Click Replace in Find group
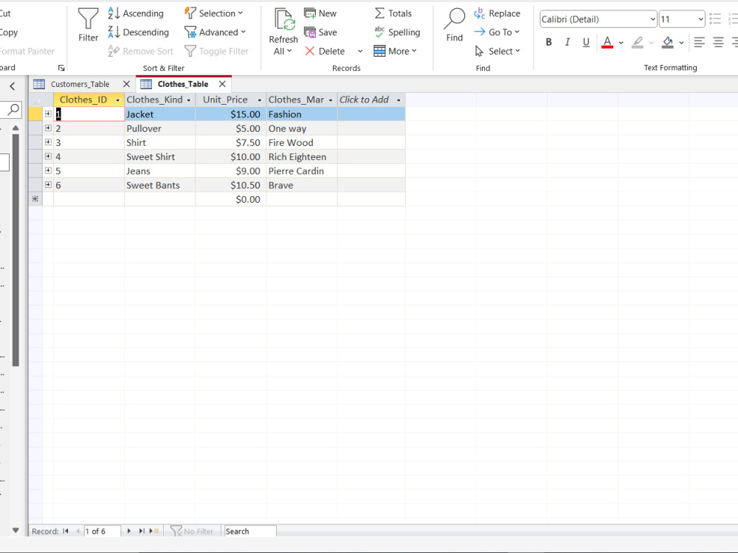Screen dimensions: 738x553 click(x=497, y=13)
